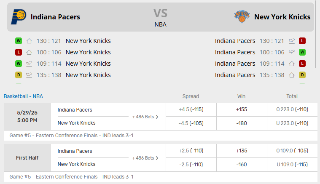This screenshot has height=184, width=320.
Task: Select Knicks -180 moneyline bet
Action: tap(242, 123)
